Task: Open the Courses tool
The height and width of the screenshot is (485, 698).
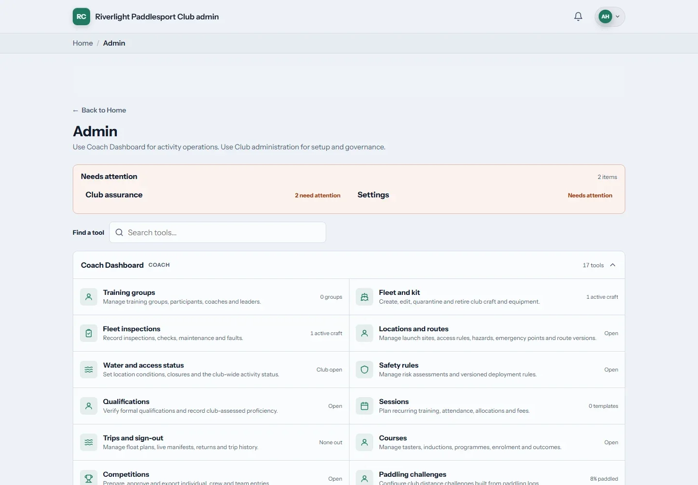Action: (487, 442)
